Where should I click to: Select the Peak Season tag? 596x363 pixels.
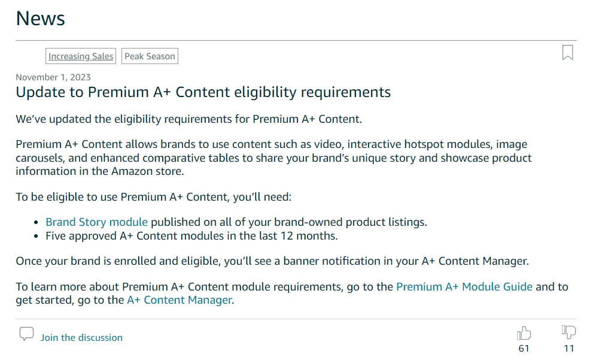click(x=150, y=56)
